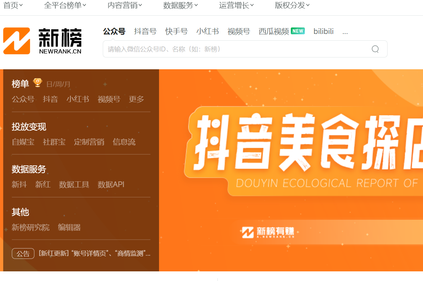Switch to the 抖音号 search tab
This screenshot has width=423, height=281.
[145, 31]
